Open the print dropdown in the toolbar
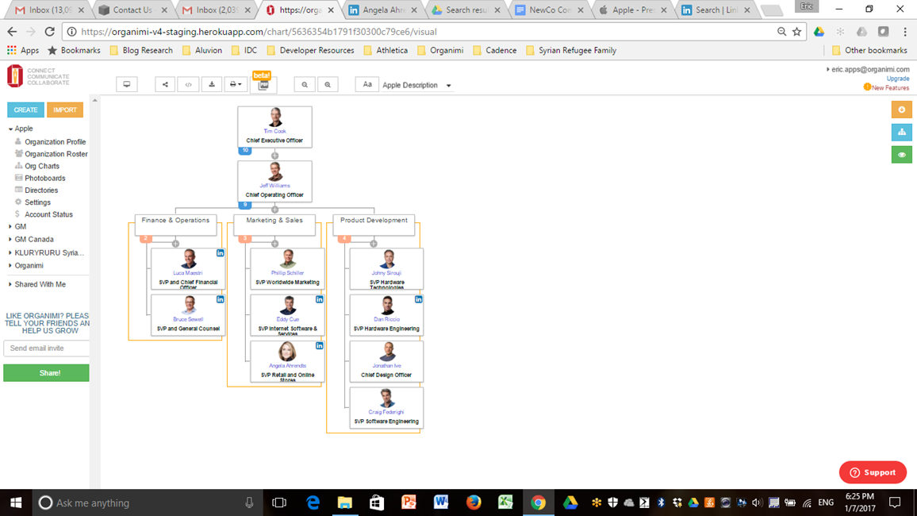The width and height of the screenshot is (917, 516). pos(235,85)
